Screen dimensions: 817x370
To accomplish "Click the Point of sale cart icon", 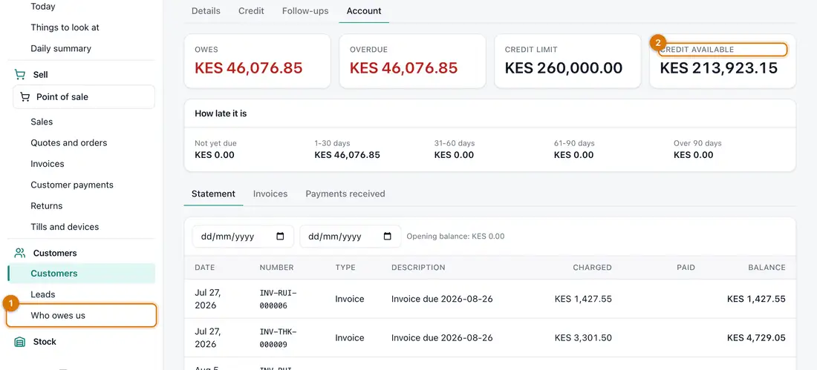I will [25, 97].
